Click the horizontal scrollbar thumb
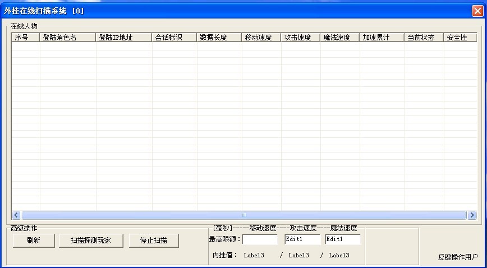 click(244, 215)
